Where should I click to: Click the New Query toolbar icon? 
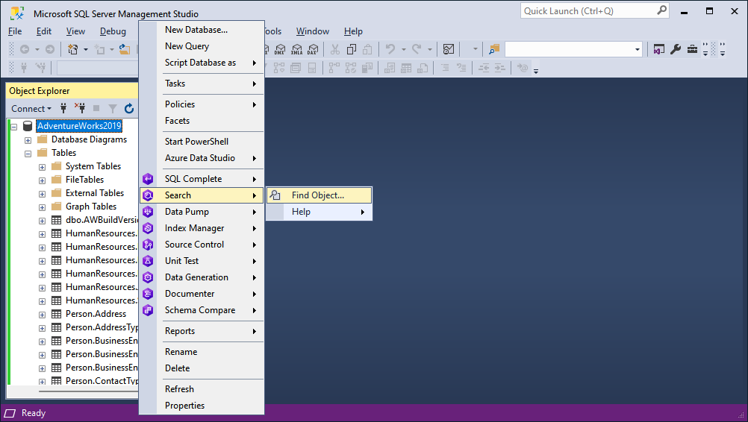(73, 49)
